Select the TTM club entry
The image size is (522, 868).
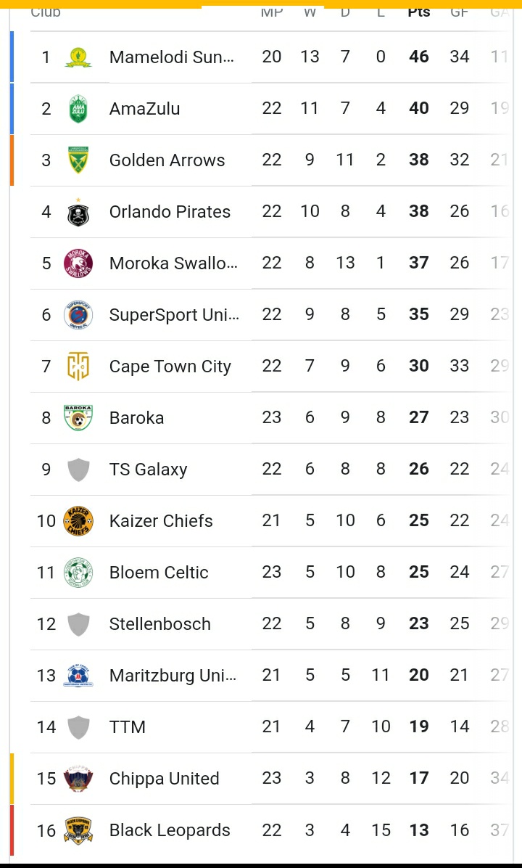click(x=127, y=727)
